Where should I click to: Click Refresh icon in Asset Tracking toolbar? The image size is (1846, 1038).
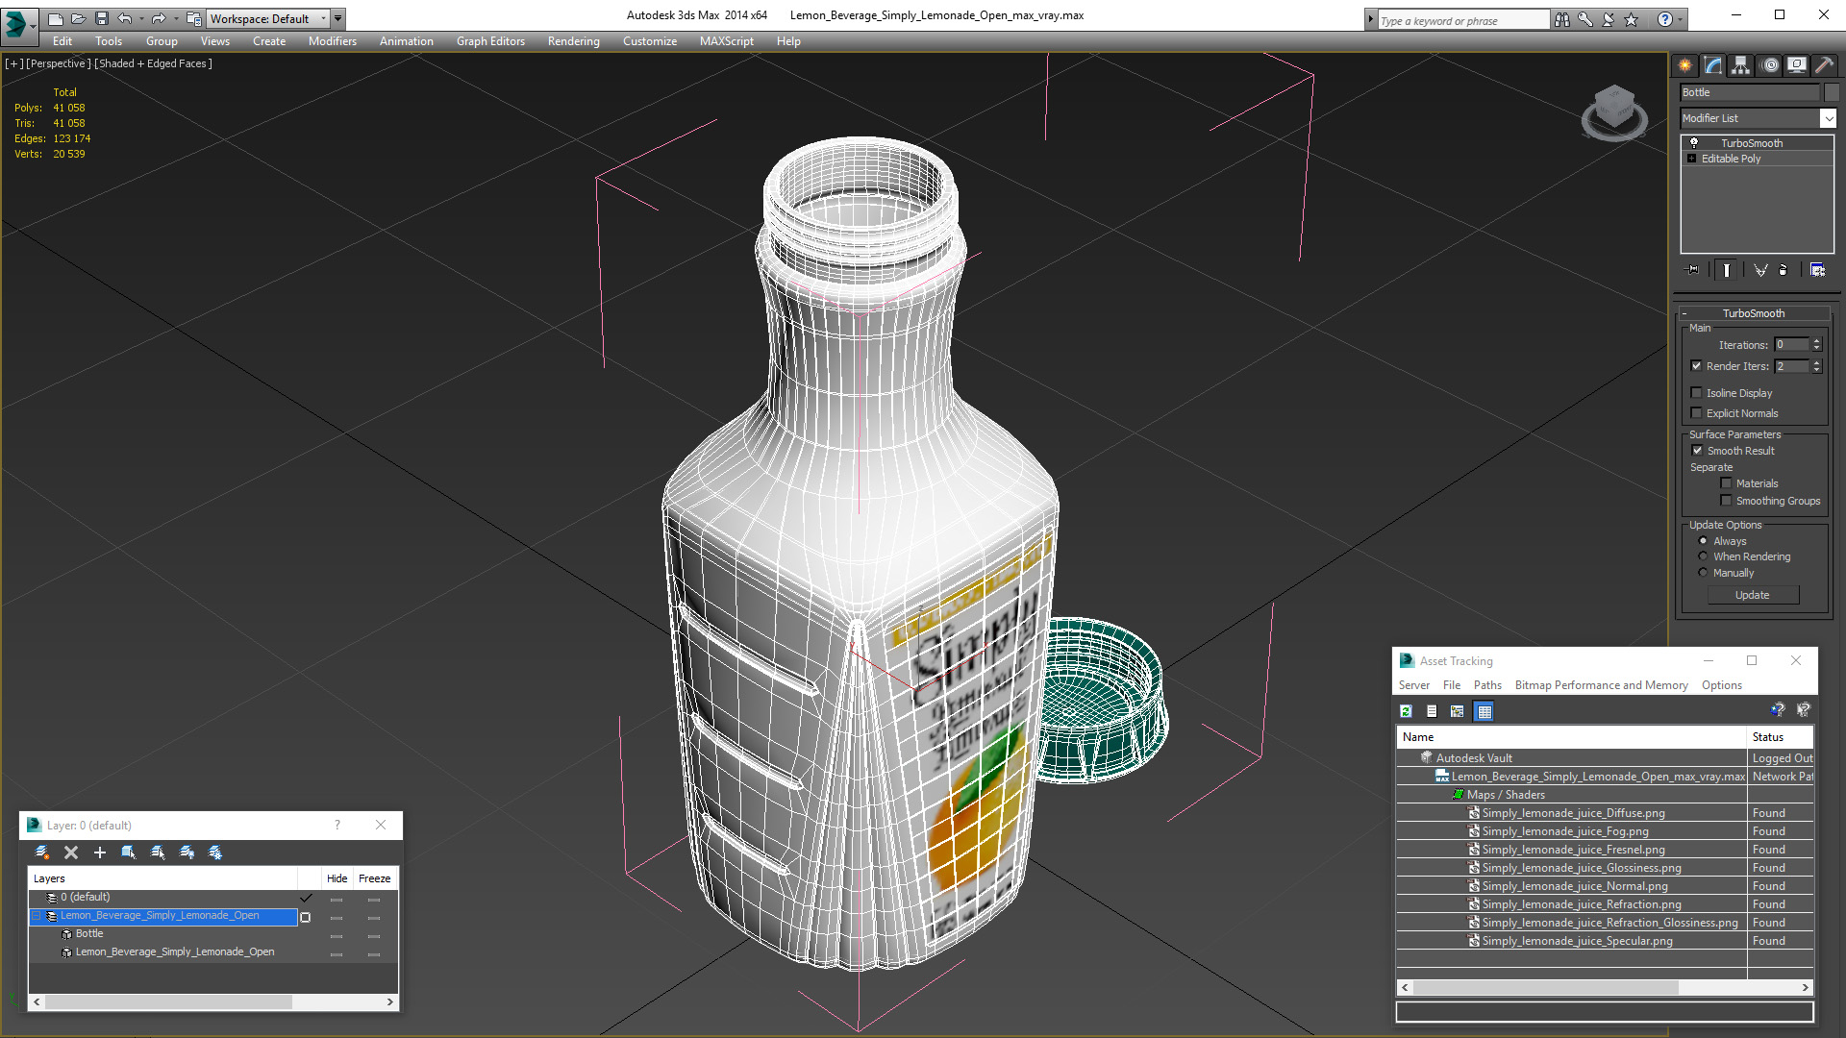pyautogui.click(x=1406, y=711)
